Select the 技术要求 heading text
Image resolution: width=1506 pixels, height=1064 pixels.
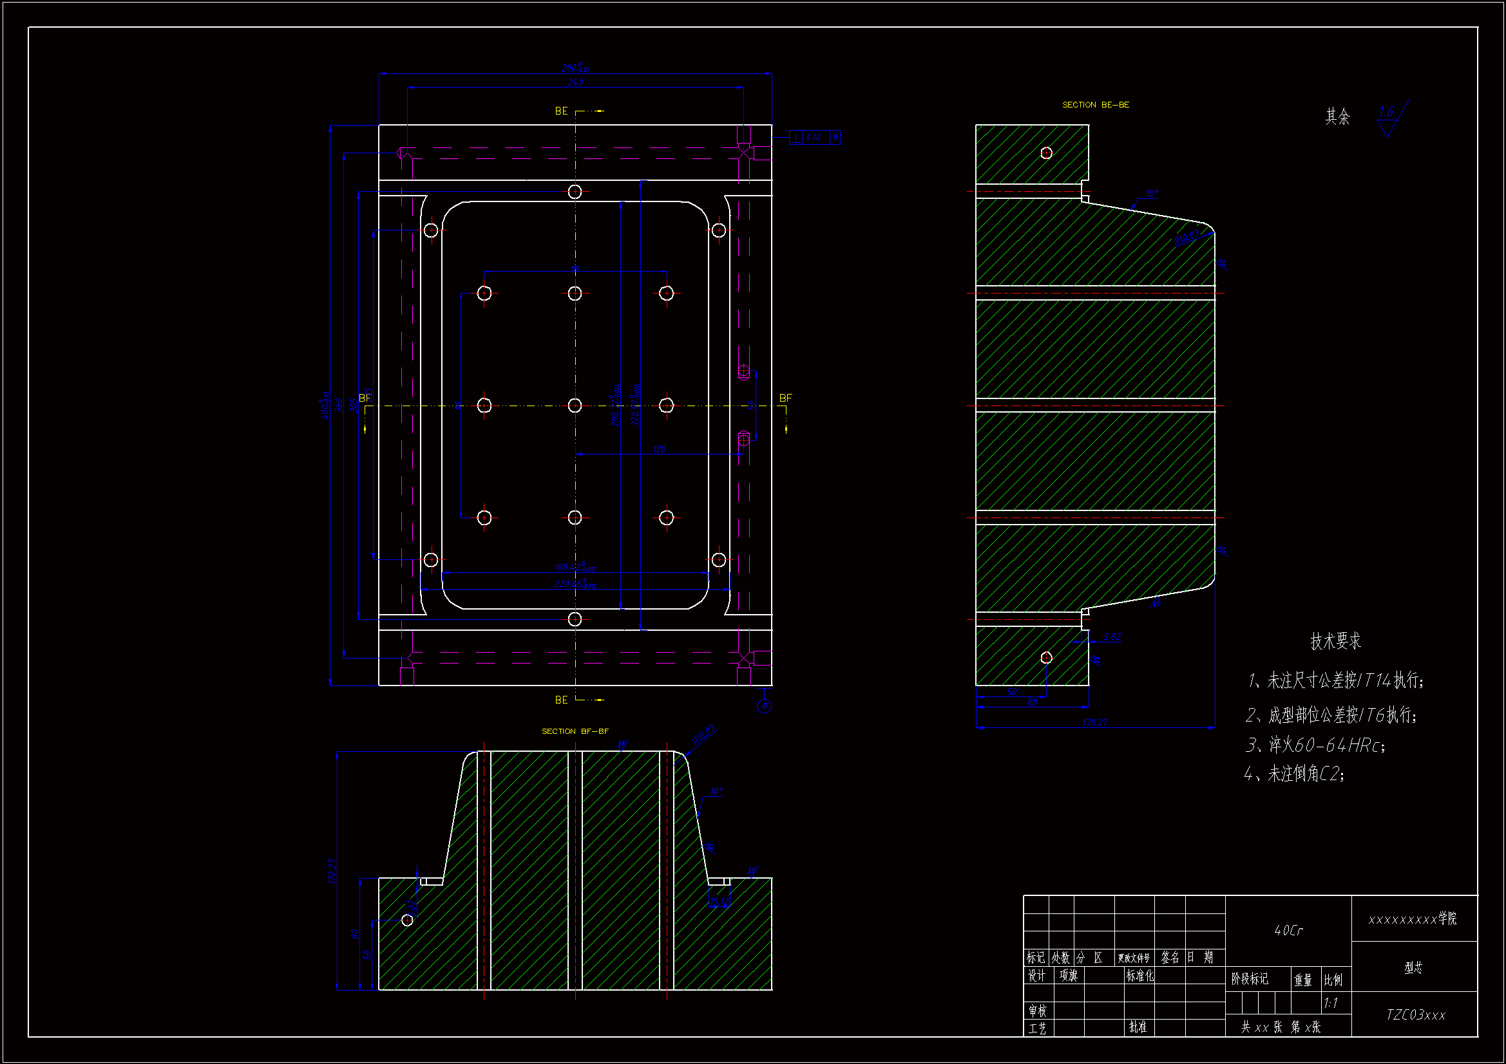pos(1335,641)
